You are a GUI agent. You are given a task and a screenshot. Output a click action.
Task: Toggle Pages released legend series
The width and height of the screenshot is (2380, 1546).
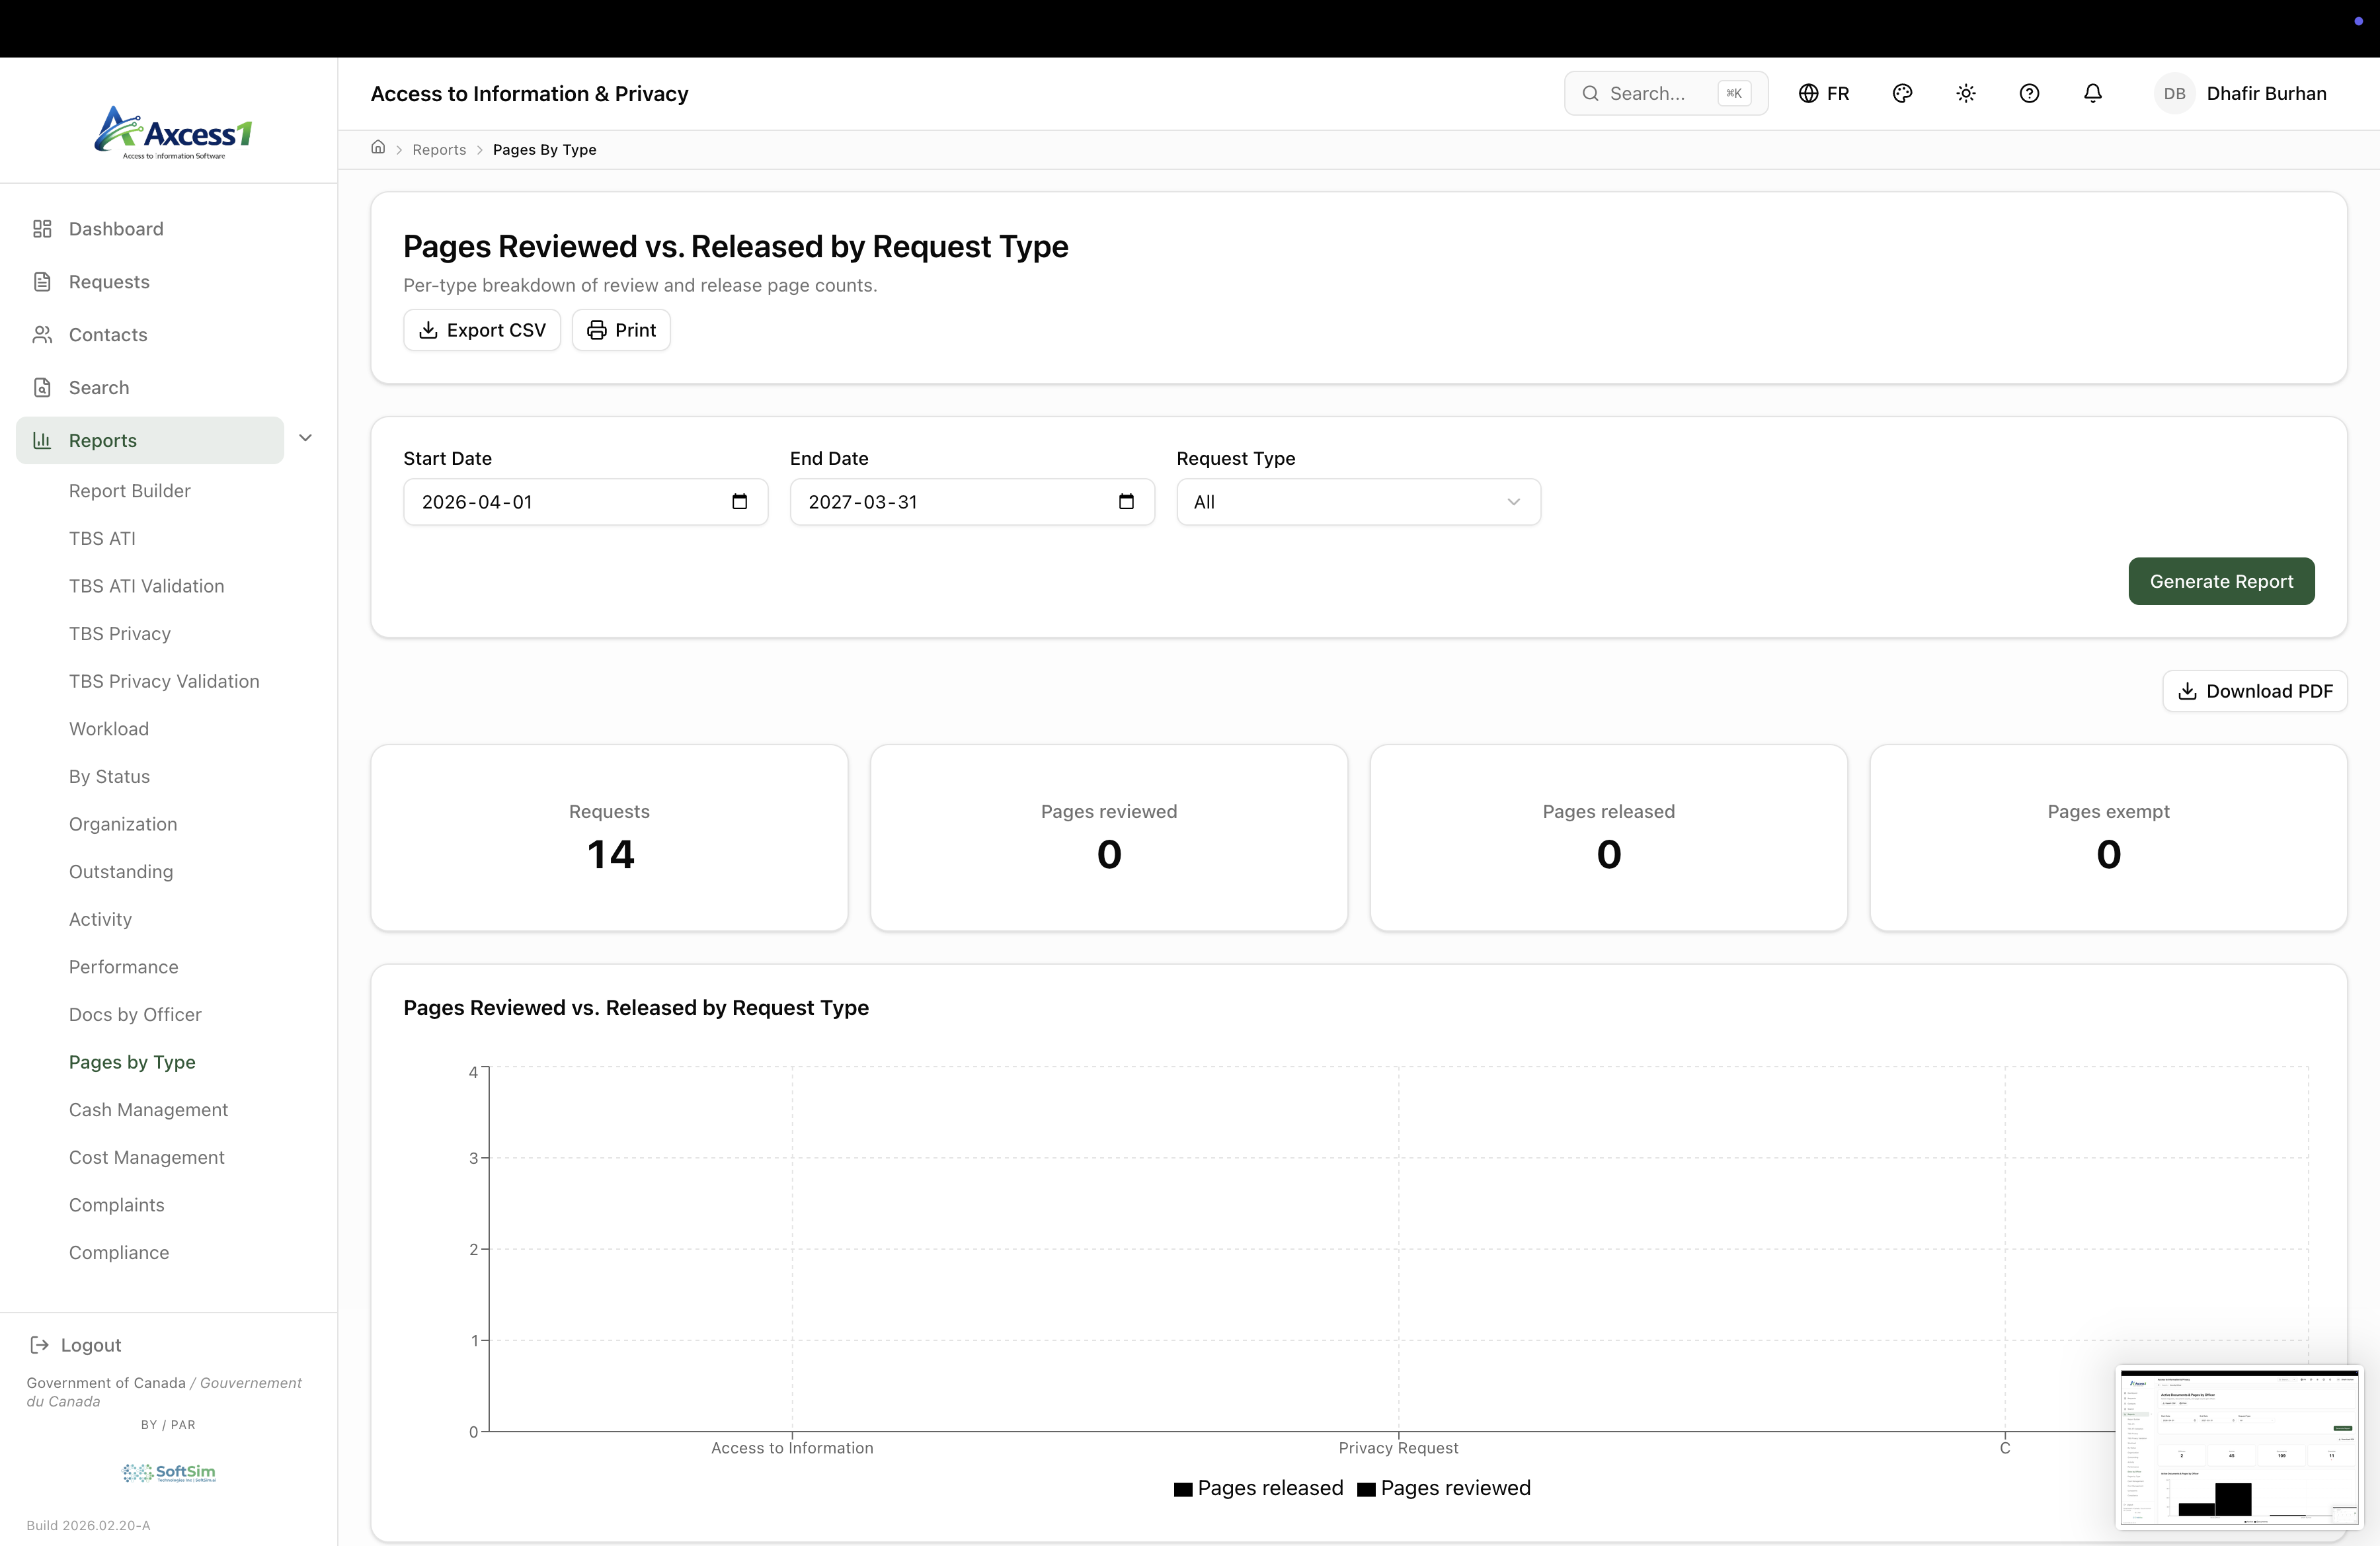point(1258,1488)
